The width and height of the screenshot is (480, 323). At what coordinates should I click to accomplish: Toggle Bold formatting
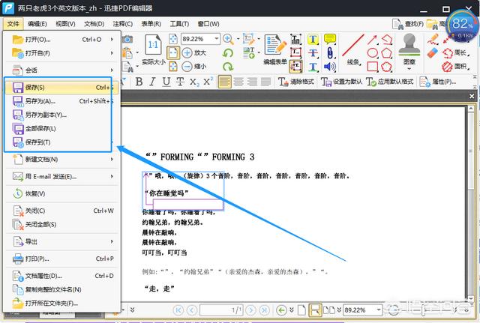click(139, 82)
